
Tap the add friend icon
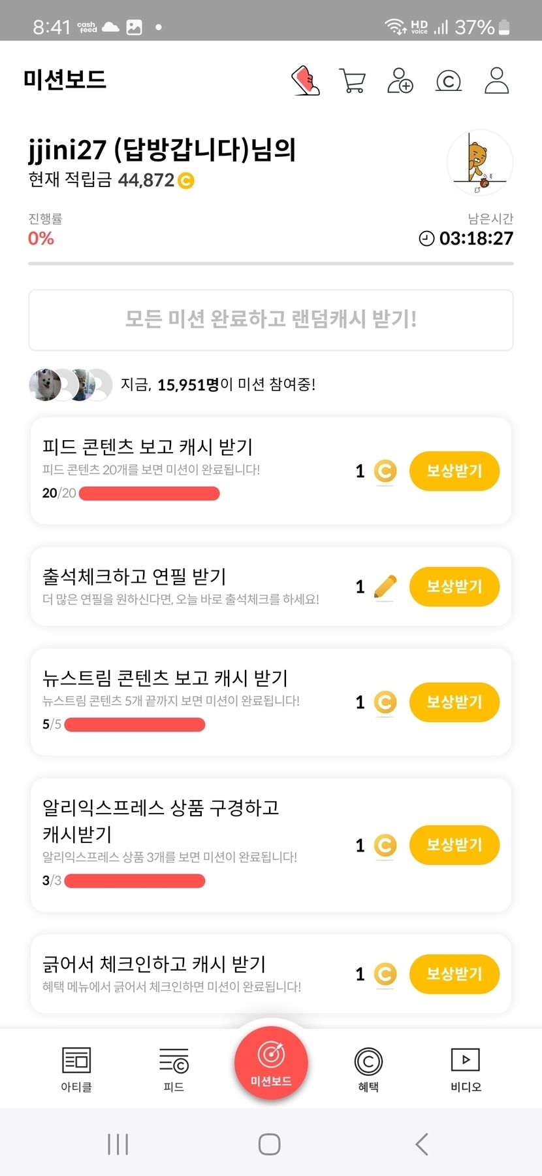click(400, 80)
